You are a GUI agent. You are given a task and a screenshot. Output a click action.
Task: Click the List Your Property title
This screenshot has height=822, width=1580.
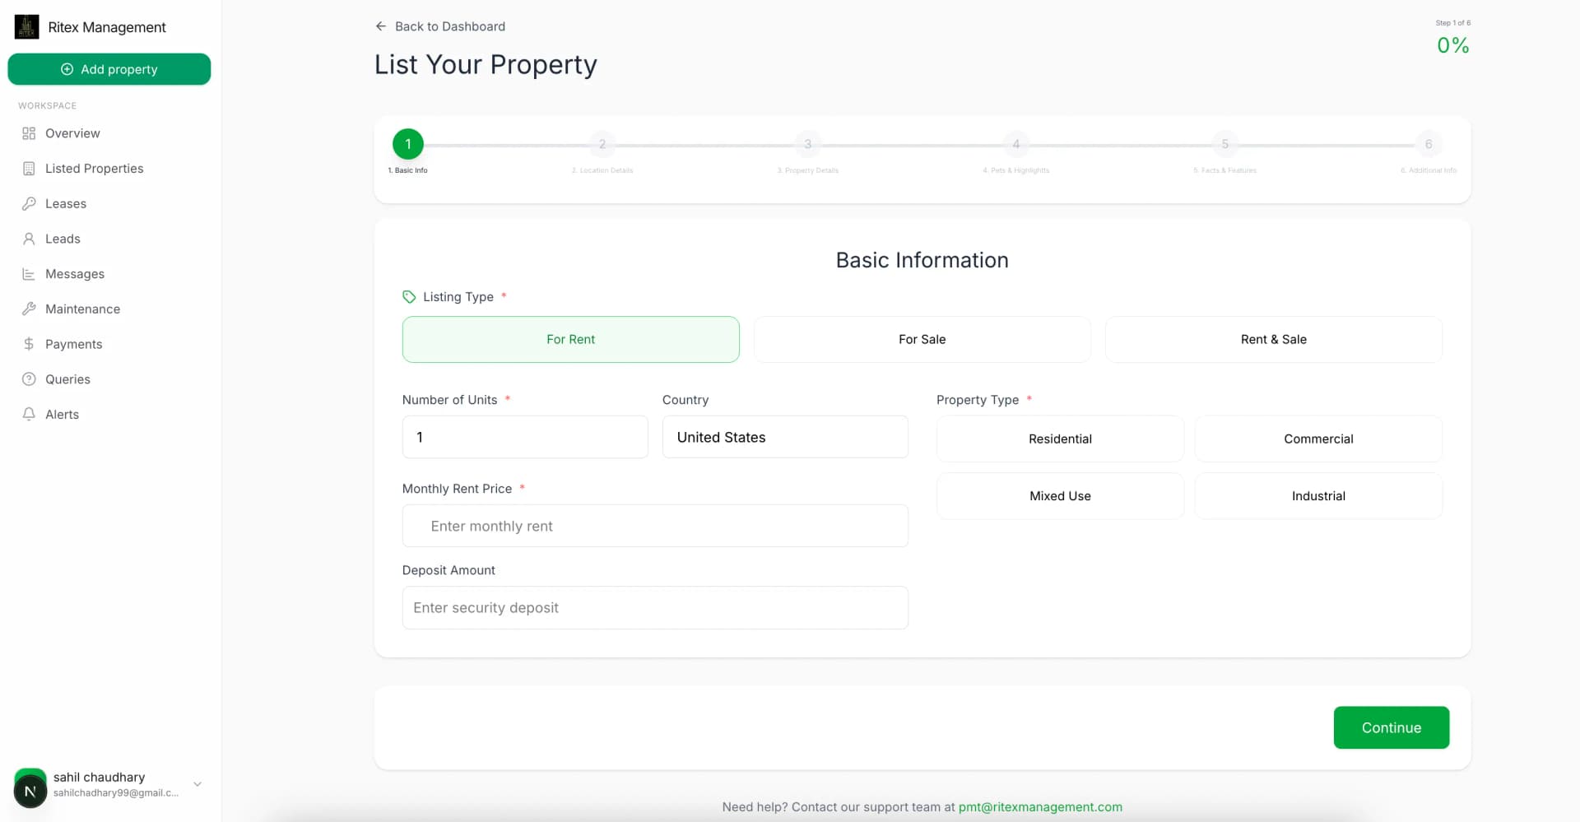pyautogui.click(x=486, y=64)
